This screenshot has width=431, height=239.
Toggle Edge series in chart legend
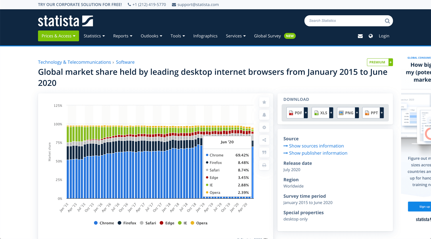(167, 223)
